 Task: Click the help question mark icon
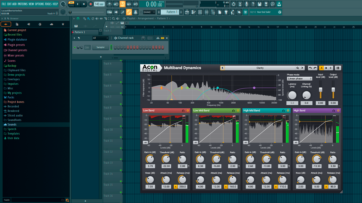(x=253, y=4)
